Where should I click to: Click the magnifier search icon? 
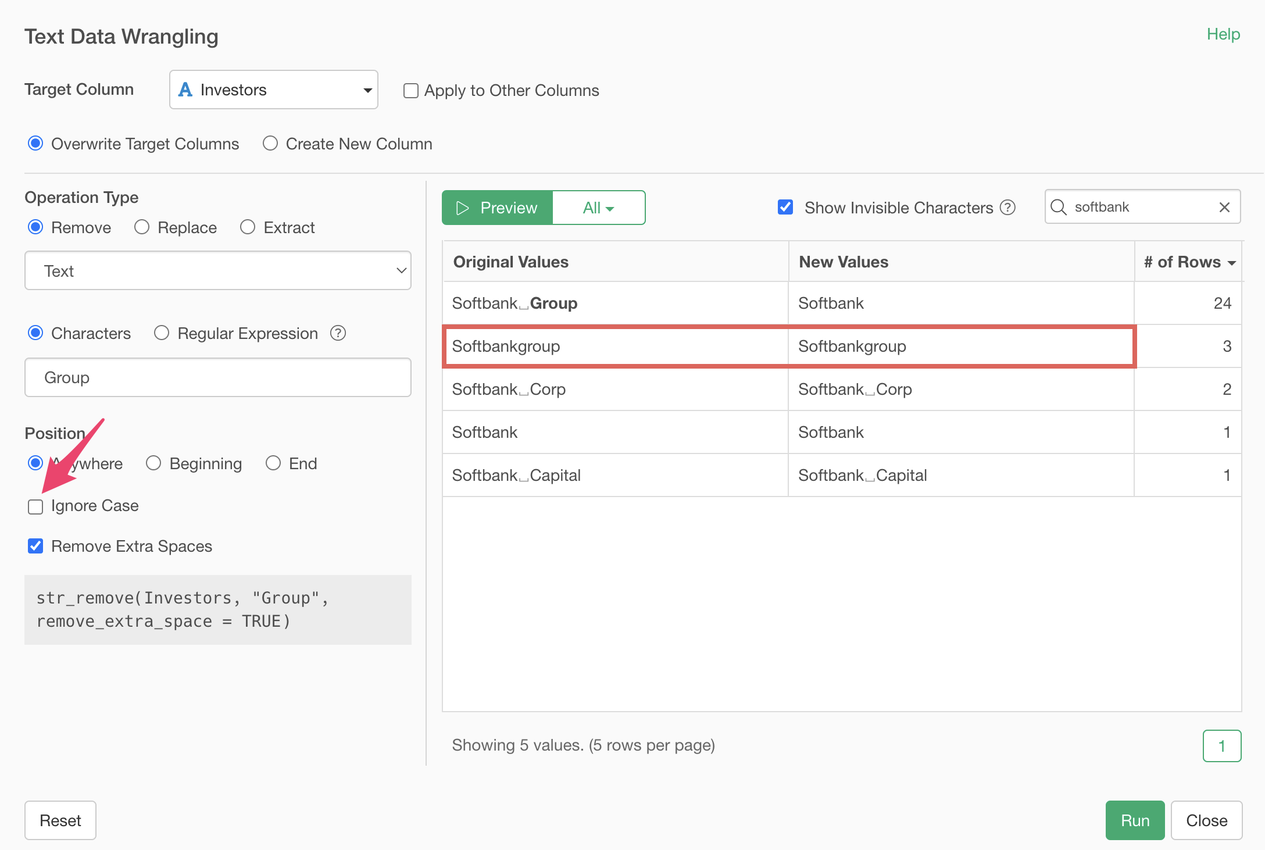[x=1059, y=207]
